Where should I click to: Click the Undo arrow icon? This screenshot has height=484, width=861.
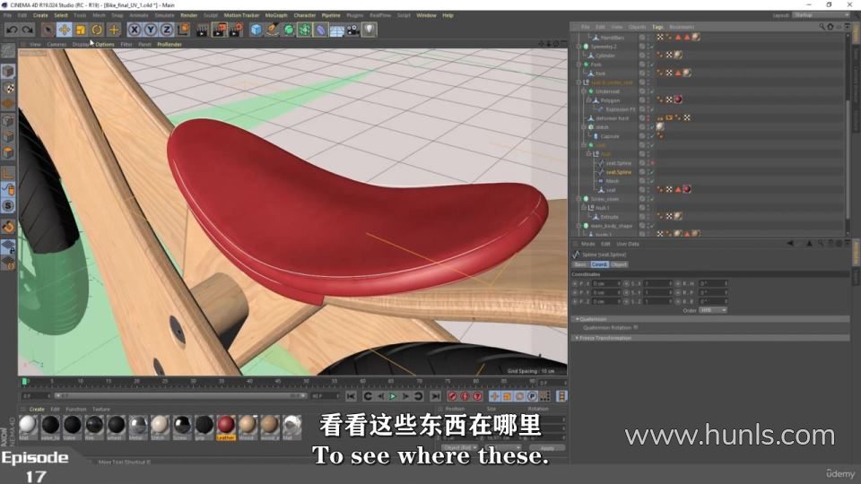(11, 30)
